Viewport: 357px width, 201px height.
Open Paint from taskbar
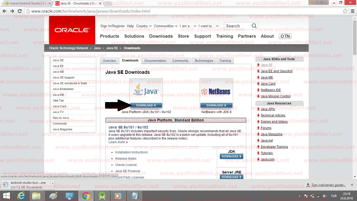click(x=53, y=196)
